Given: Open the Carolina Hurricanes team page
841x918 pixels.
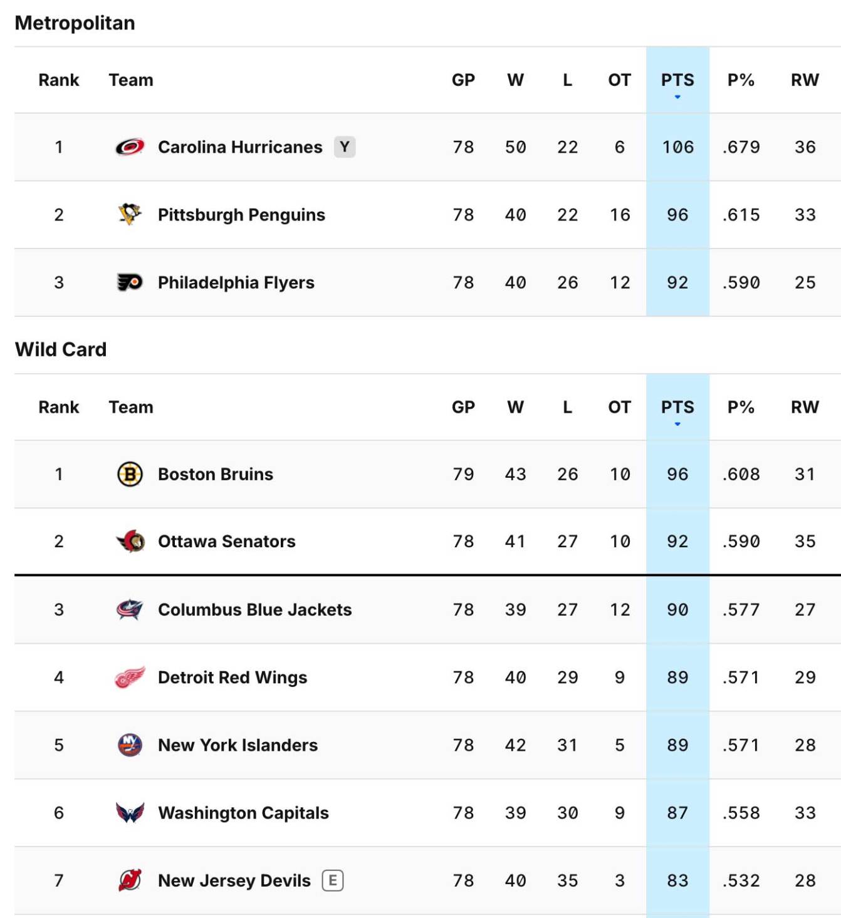Looking at the screenshot, I should point(240,147).
